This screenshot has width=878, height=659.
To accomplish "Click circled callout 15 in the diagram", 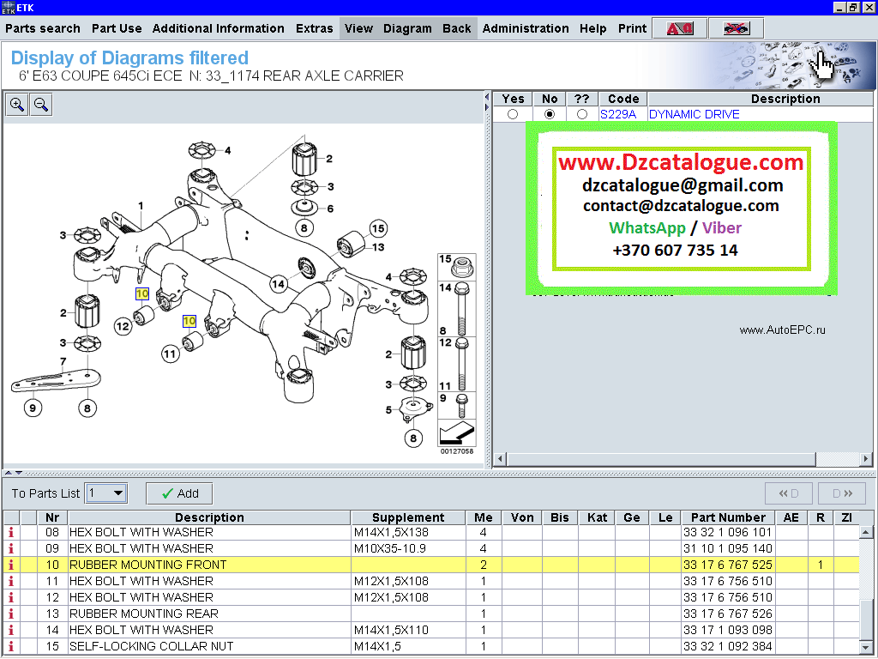I will [x=378, y=228].
